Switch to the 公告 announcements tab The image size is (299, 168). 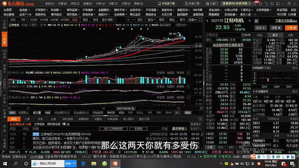click(x=53, y=119)
